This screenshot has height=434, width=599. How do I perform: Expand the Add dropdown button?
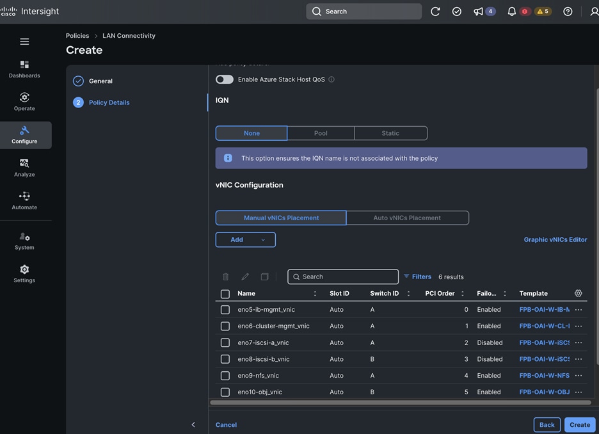245,239
